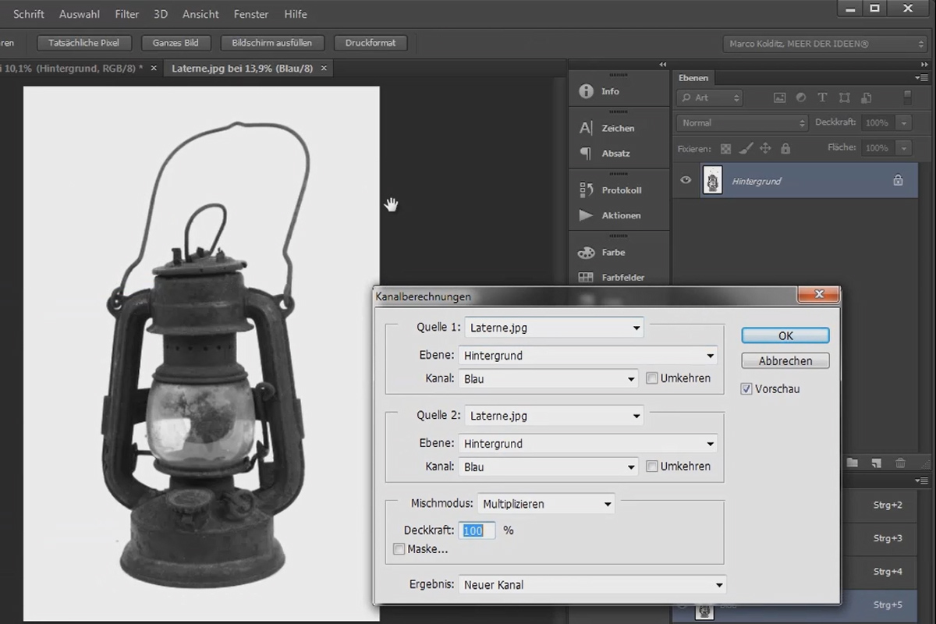Open the Absatz paragraph panel icon

pyautogui.click(x=586, y=154)
